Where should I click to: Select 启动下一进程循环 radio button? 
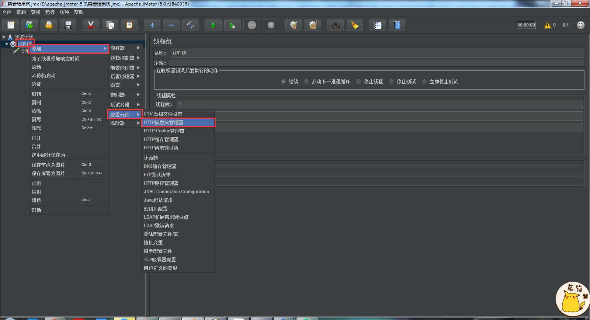(306, 81)
